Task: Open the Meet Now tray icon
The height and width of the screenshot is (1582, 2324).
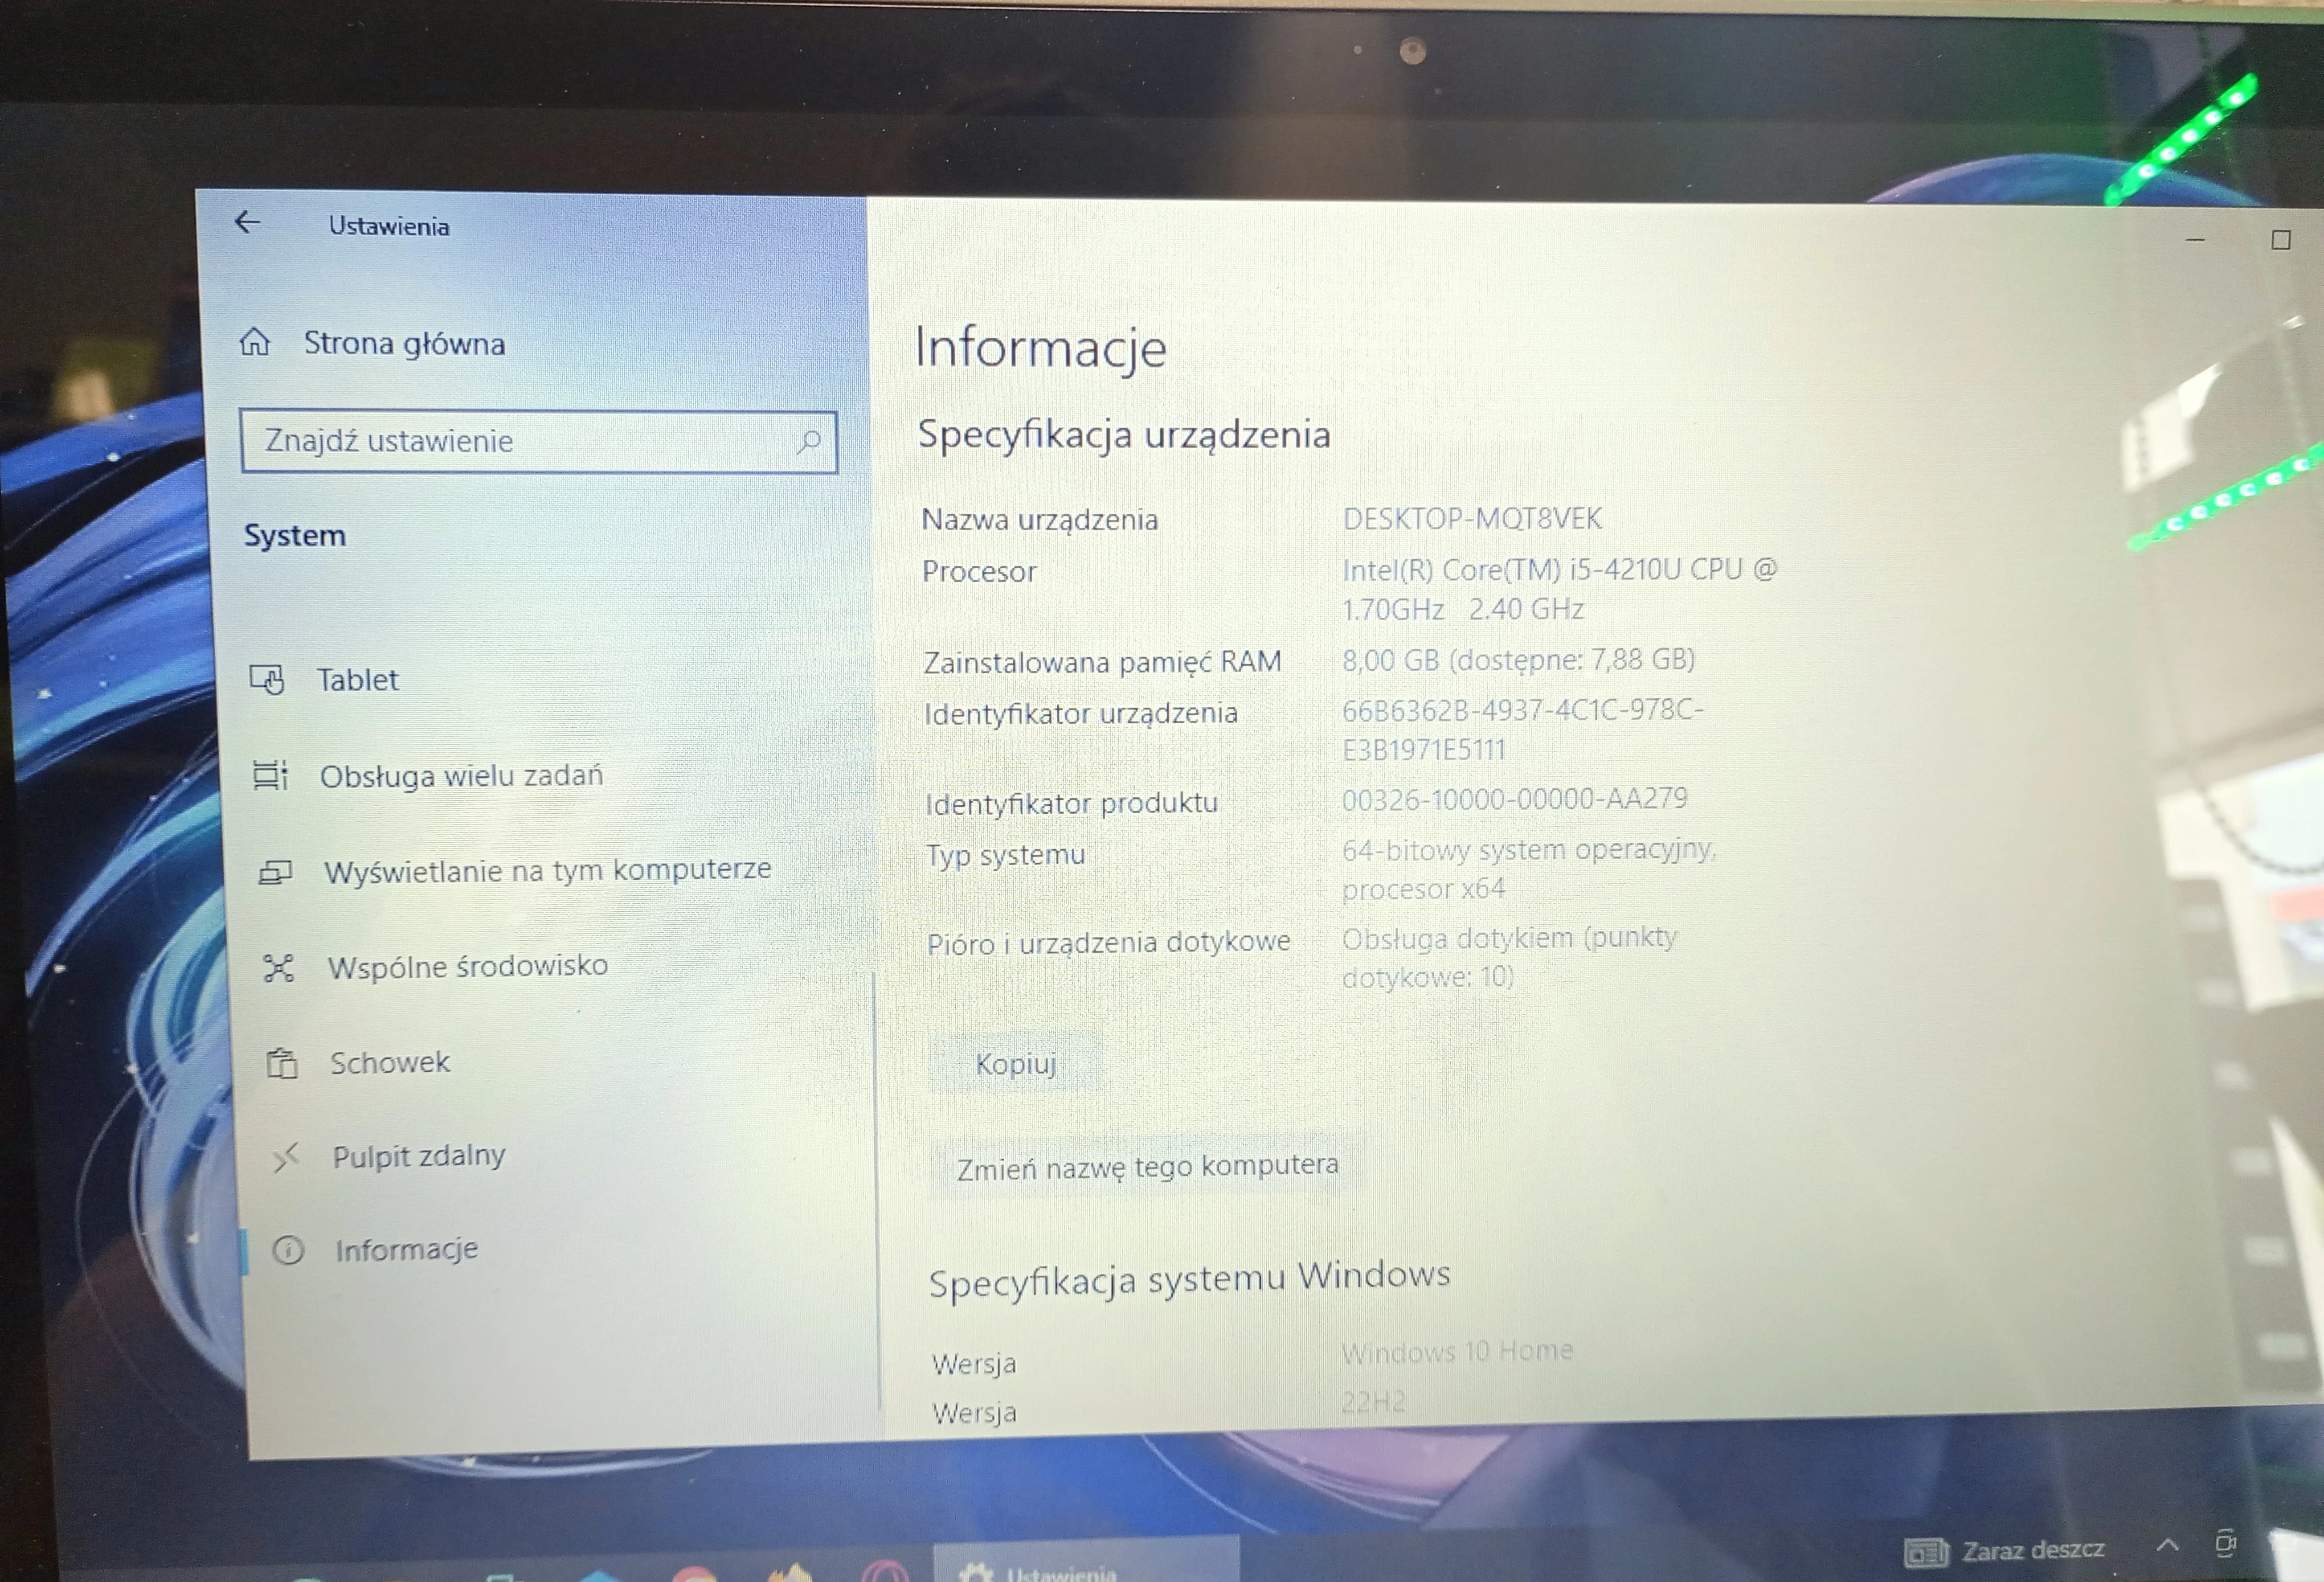Action: click(x=2225, y=1544)
